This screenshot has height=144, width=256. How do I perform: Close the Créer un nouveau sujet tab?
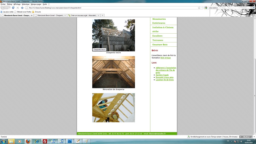(x=98, y=15)
